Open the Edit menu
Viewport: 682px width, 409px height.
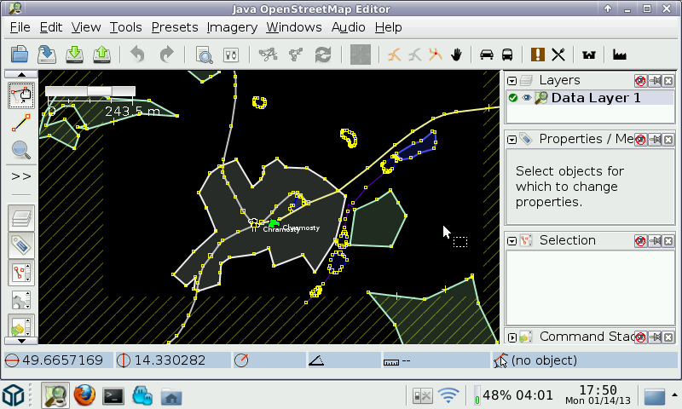click(51, 27)
